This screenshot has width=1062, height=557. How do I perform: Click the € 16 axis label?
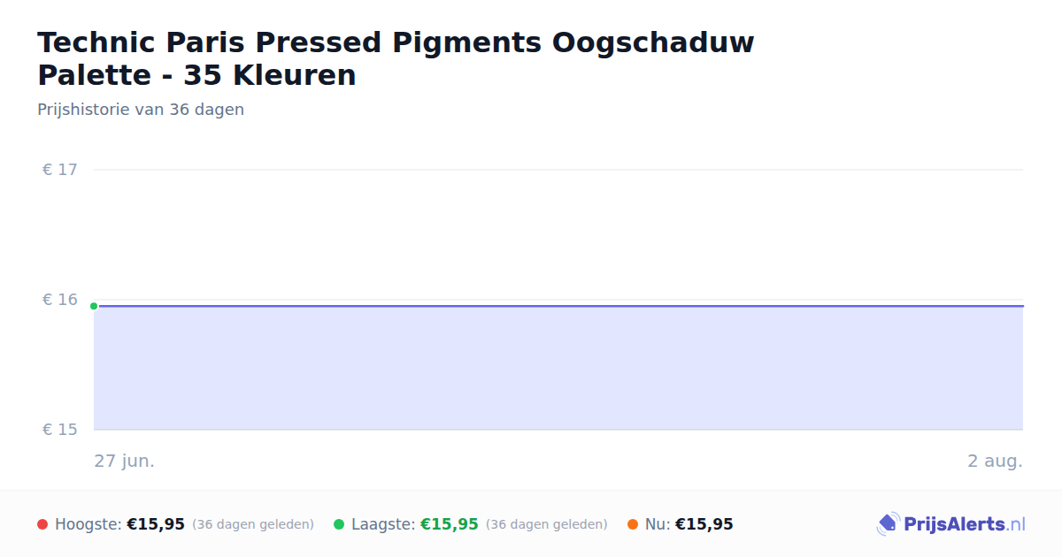[x=60, y=300]
